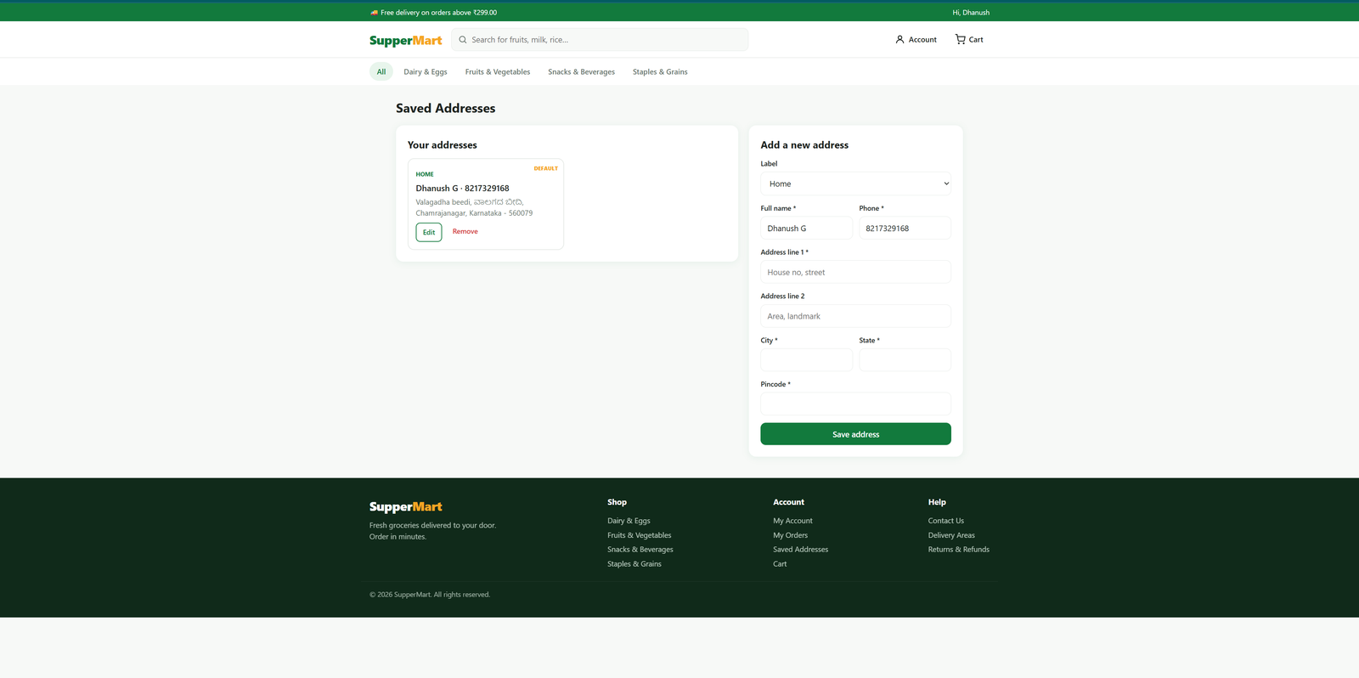The image size is (1359, 678).
Task: Open footer Cart link
Action: click(x=780, y=564)
